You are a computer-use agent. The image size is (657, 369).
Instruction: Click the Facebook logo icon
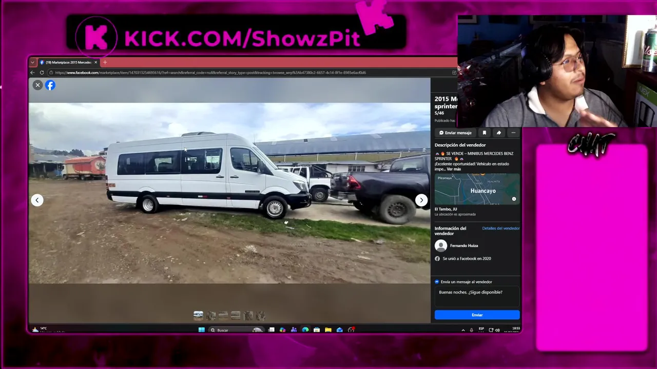tap(50, 85)
